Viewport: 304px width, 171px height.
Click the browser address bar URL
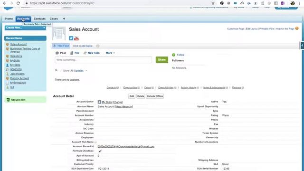click(x=62, y=3)
